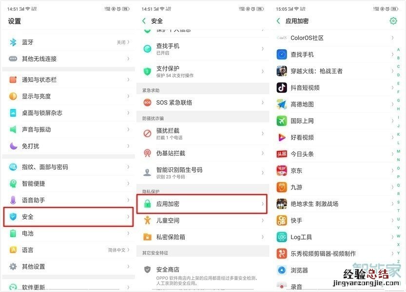
Task: Tap the Kuaishou (快手) app icon
Action: point(281,220)
